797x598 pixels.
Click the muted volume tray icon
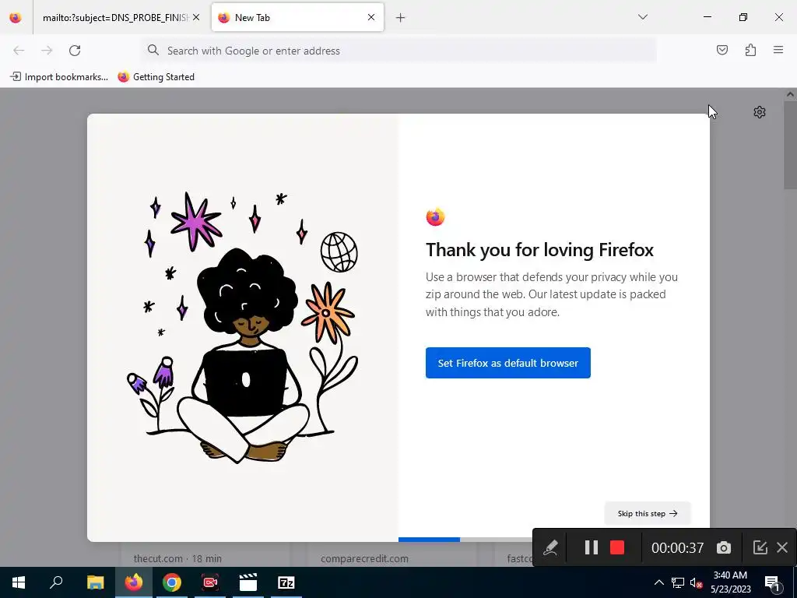pos(697,582)
